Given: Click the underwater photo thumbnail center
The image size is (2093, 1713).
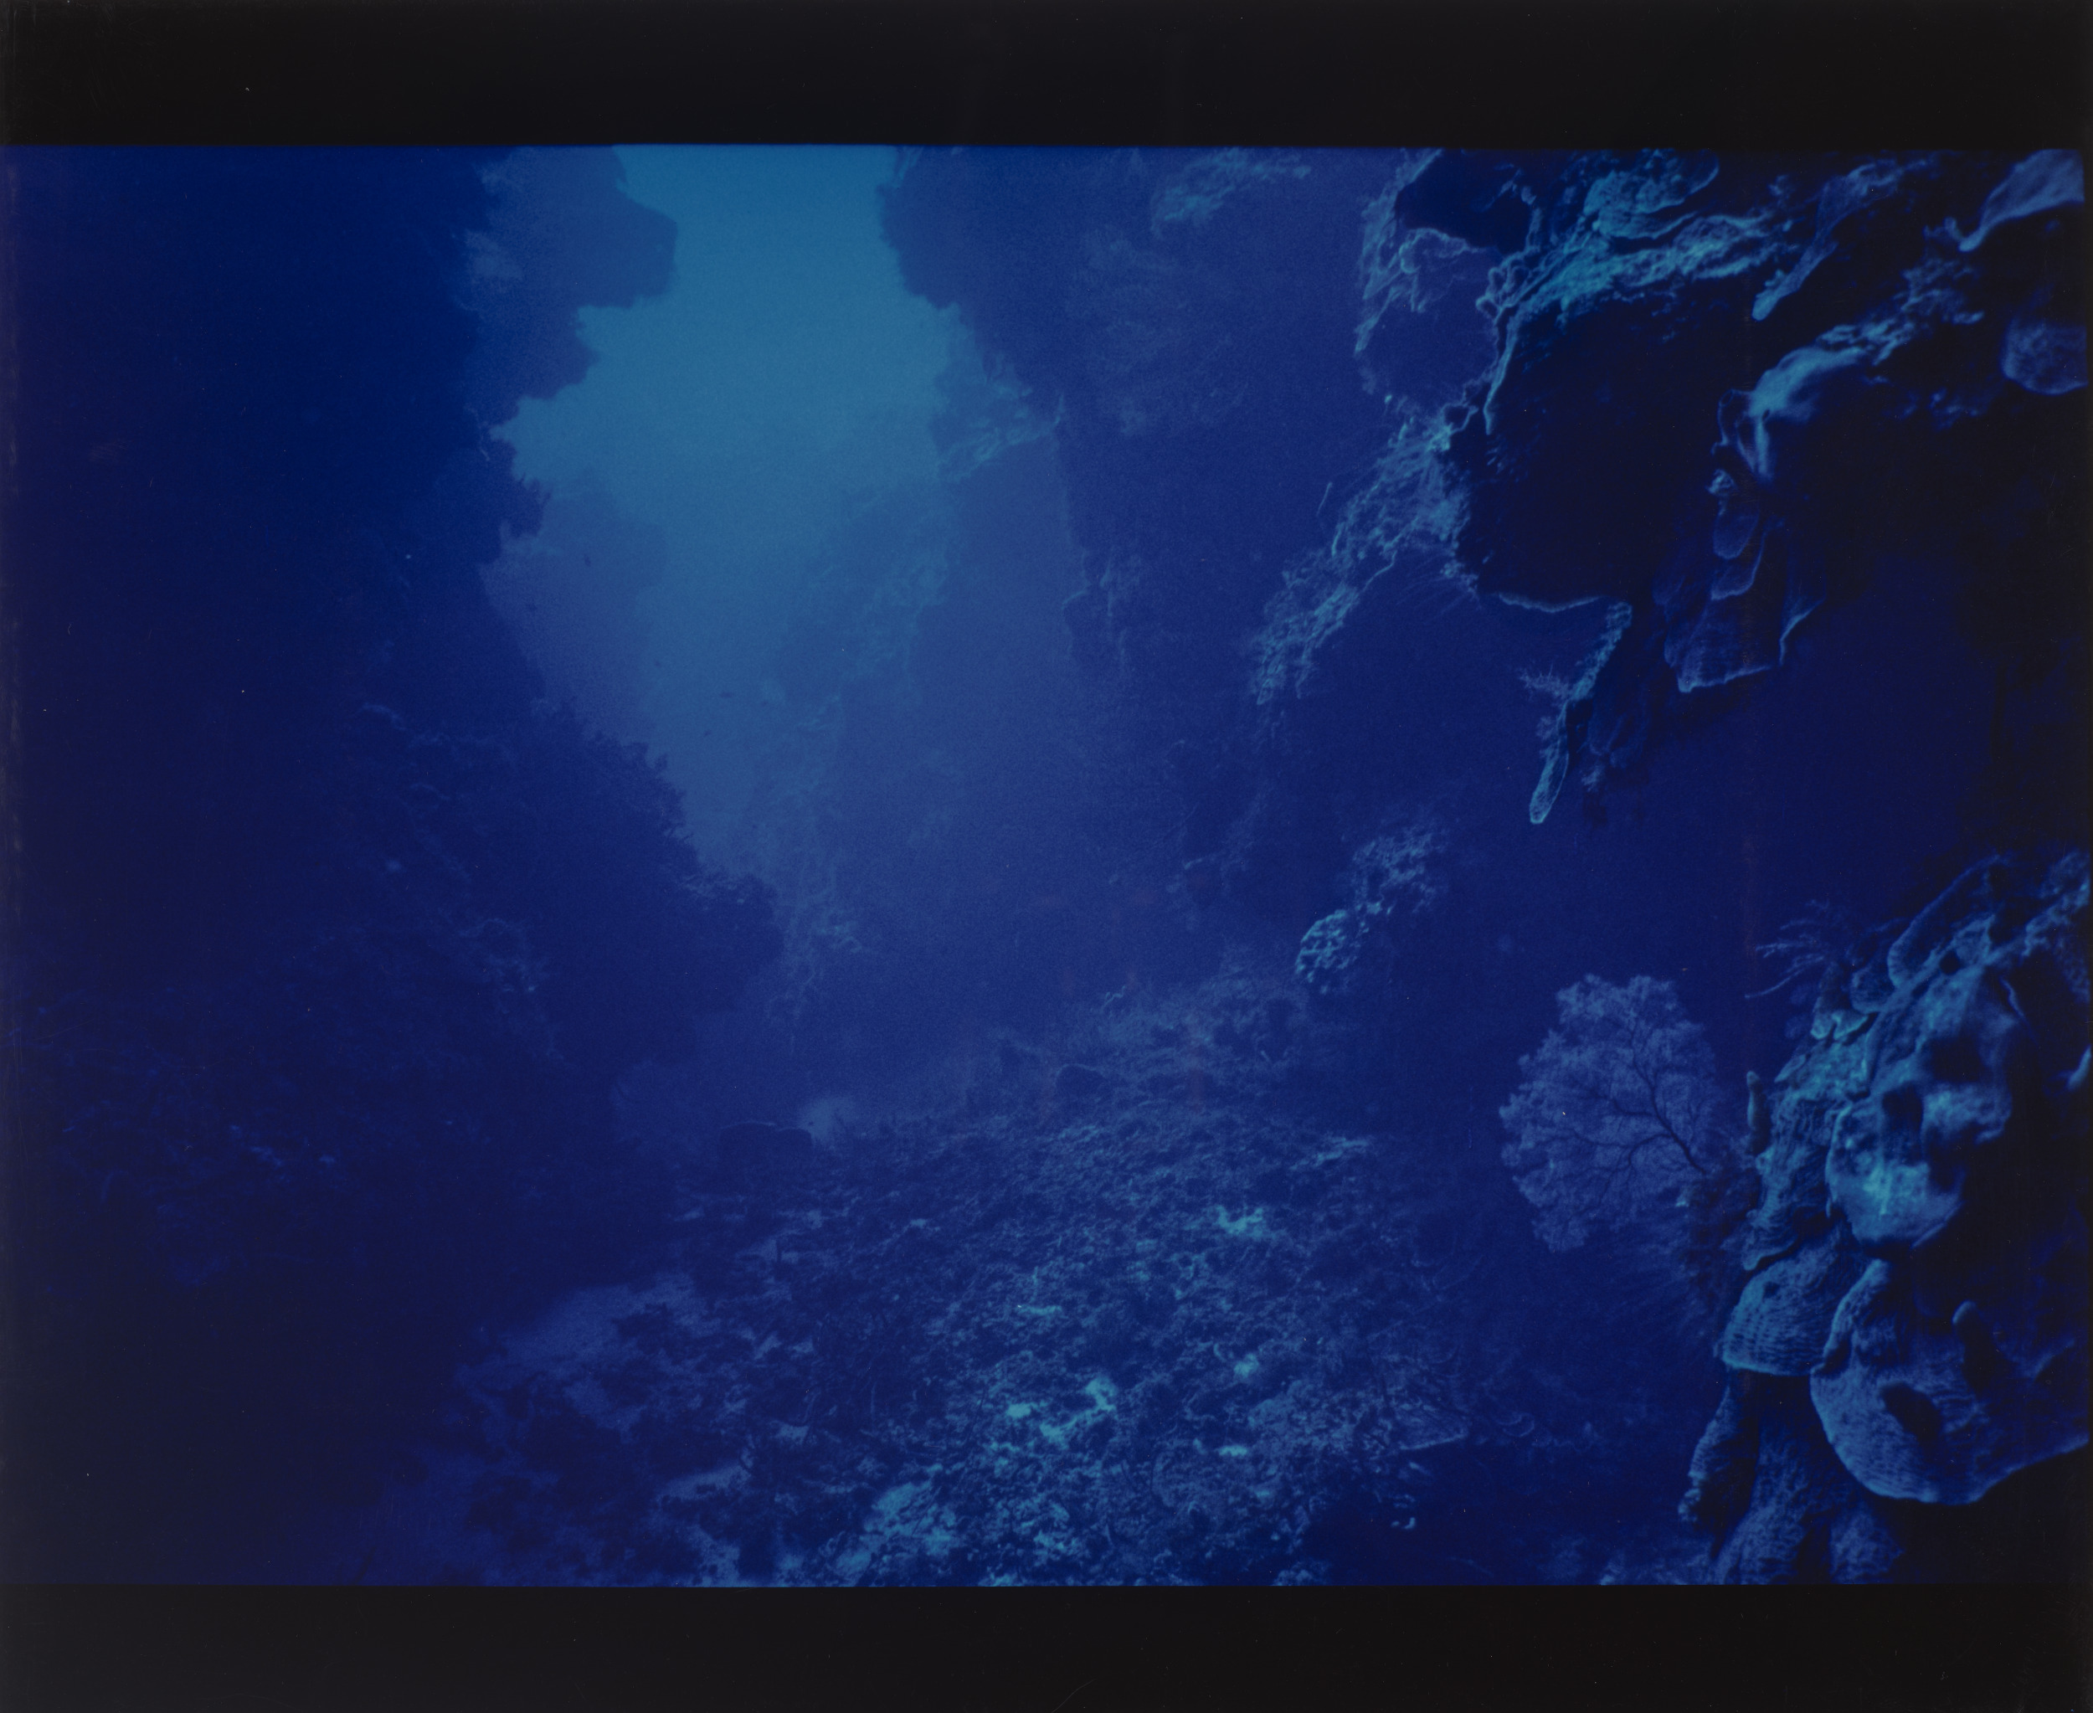Looking at the screenshot, I should (1046, 864).
